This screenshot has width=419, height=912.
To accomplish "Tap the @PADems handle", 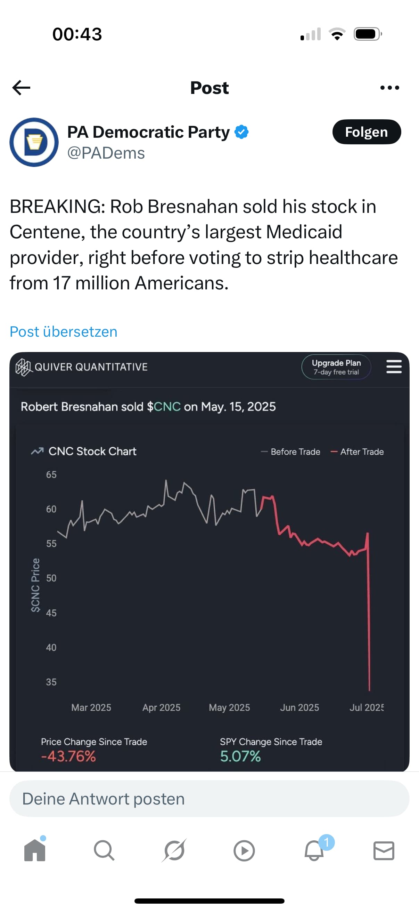I will pos(106,153).
